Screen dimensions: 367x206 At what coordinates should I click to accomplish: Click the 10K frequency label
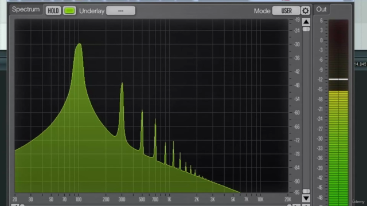[260, 200]
